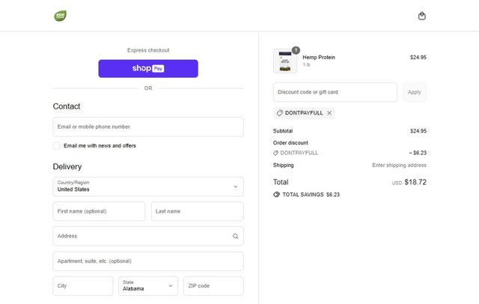Focus the First name (optional) field
This screenshot has width=479, height=304.
(x=99, y=211)
